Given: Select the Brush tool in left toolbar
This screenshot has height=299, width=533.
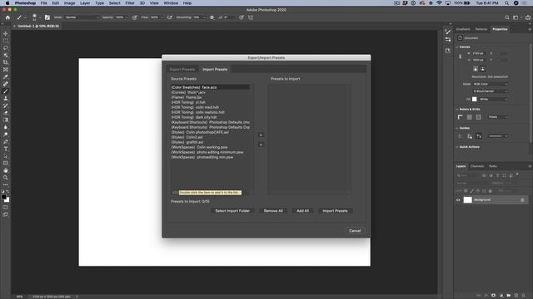Looking at the screenshot, I should (6, 91).
